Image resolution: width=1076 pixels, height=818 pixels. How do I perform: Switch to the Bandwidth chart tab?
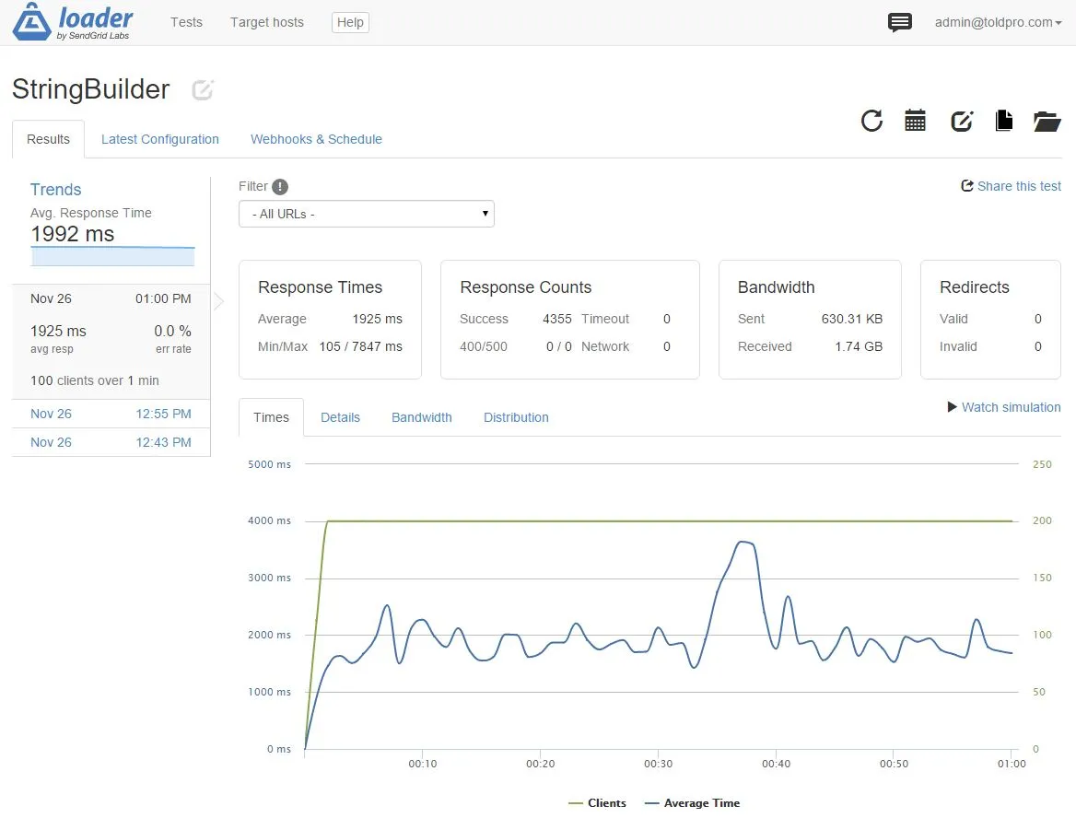(x=422, y=417)
